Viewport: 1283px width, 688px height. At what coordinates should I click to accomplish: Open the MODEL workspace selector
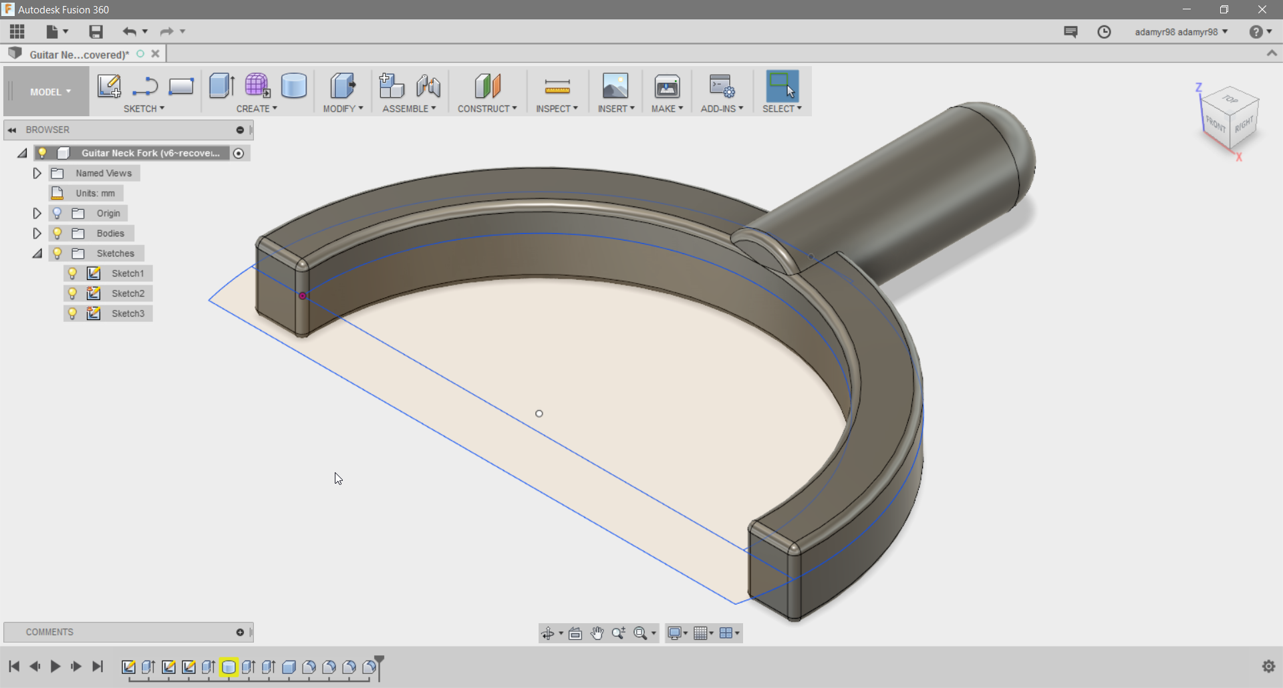pos(45,91)
